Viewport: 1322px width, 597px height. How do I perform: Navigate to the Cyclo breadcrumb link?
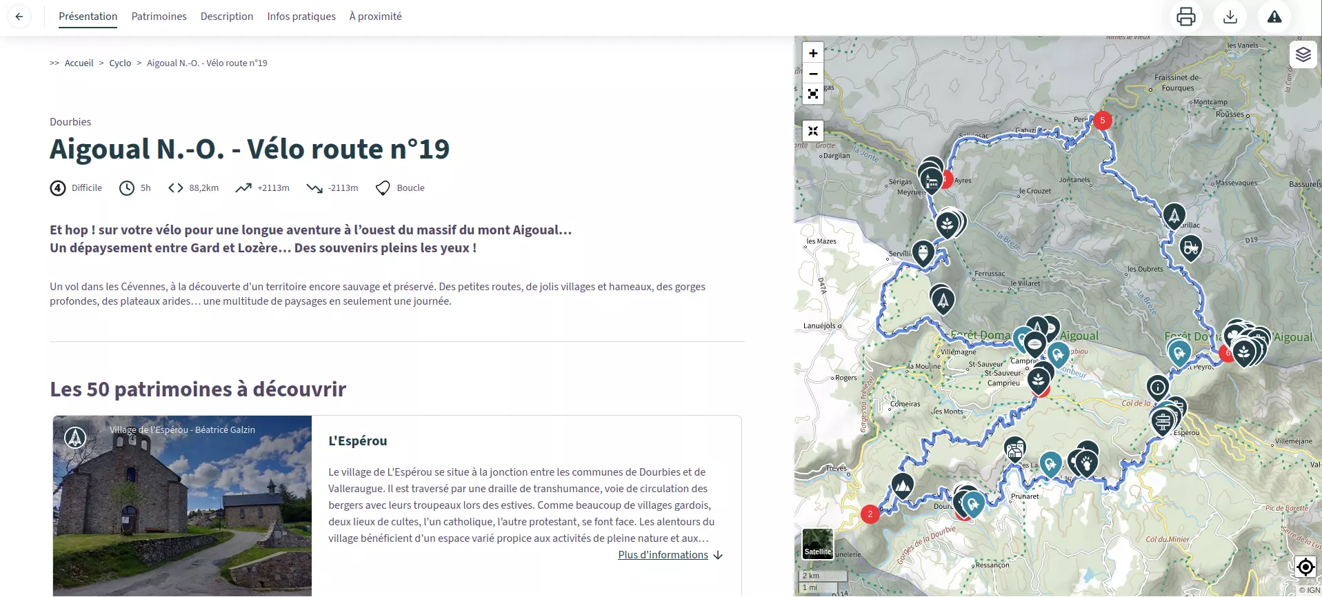coord(120,63)
